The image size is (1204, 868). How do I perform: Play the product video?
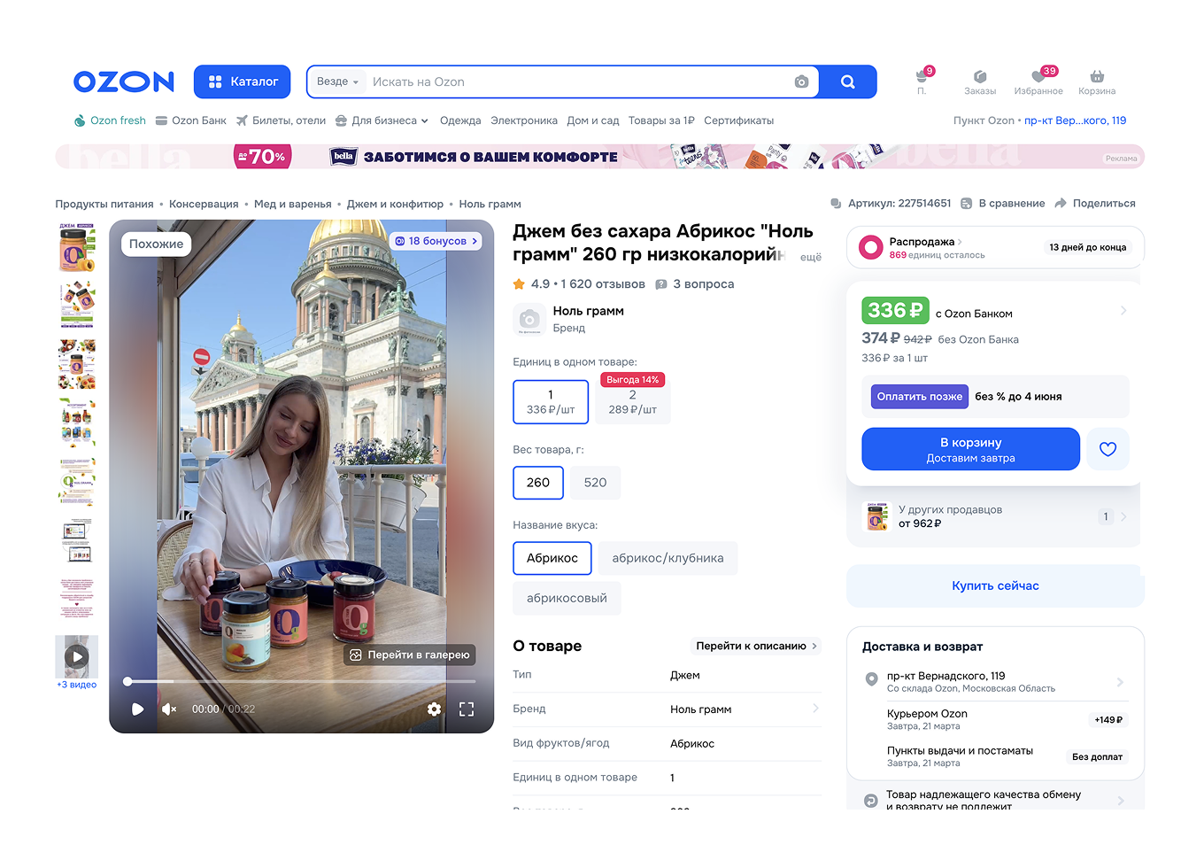pyautogui.click(x=137, y=709)
